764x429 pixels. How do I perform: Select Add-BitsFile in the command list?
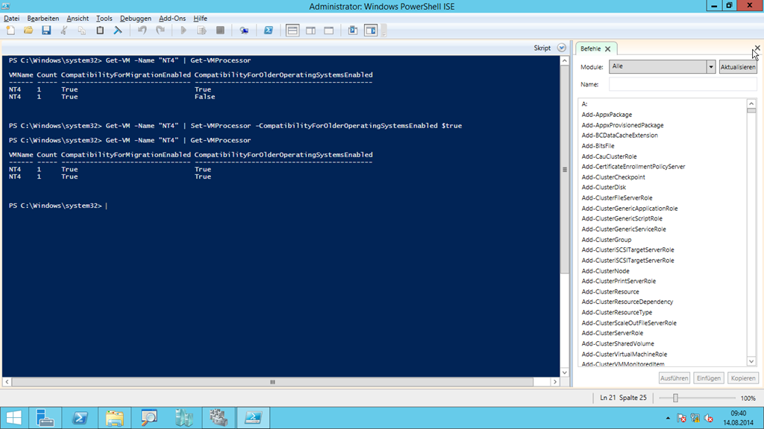[598, 146]
